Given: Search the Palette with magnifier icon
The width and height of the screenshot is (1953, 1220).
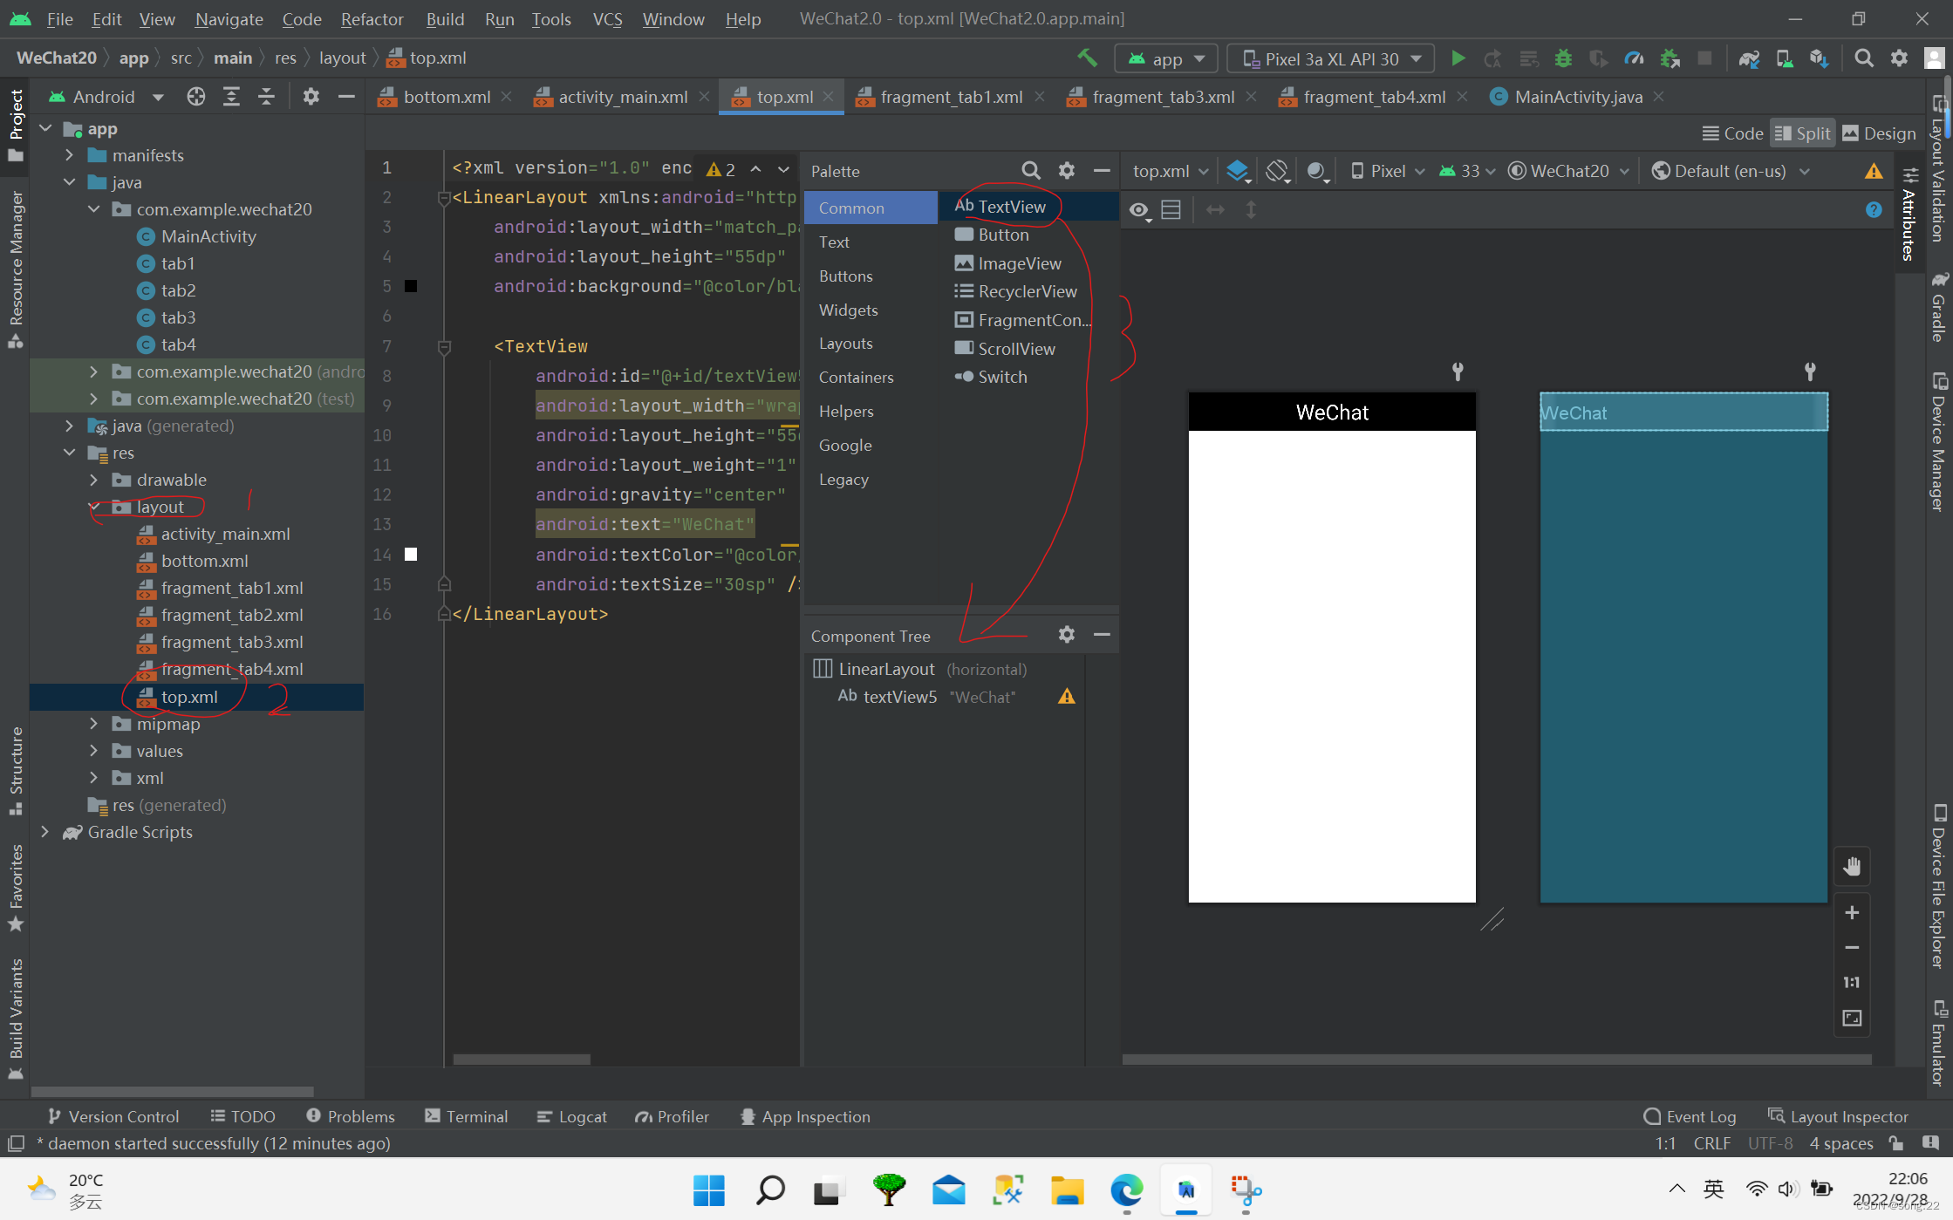Looking at the screenshot, I should point(1031,171).
